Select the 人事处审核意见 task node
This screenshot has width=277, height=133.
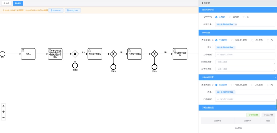[135, 54]
